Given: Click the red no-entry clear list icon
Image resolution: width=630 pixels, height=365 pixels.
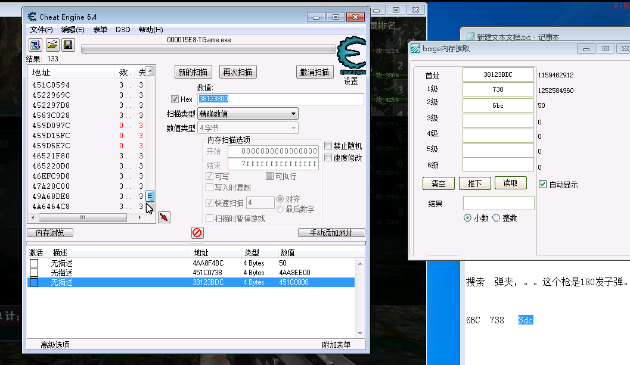Looking at the screenshot, I should coord(197,232).
